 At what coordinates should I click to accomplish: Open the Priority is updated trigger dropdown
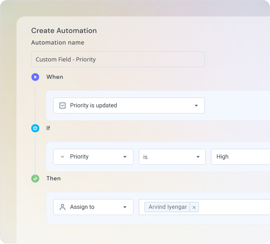[x=129, y=106]
